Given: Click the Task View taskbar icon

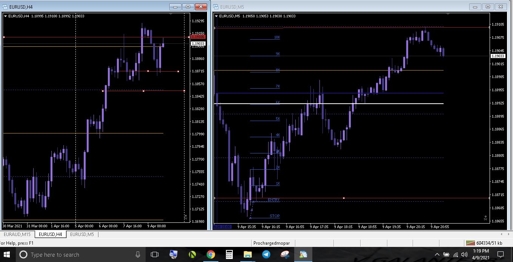Looking at the screenshot, I should coord(155,254).
